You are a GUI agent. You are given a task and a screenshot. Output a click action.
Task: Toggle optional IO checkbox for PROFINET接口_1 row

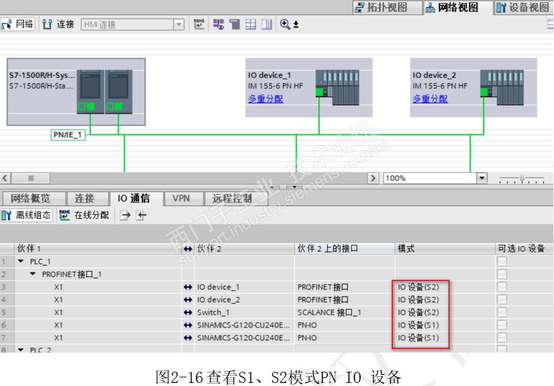(502, 274)
